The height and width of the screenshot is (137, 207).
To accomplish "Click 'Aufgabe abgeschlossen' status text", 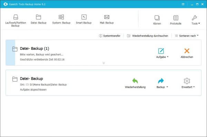I will point(33,90).
